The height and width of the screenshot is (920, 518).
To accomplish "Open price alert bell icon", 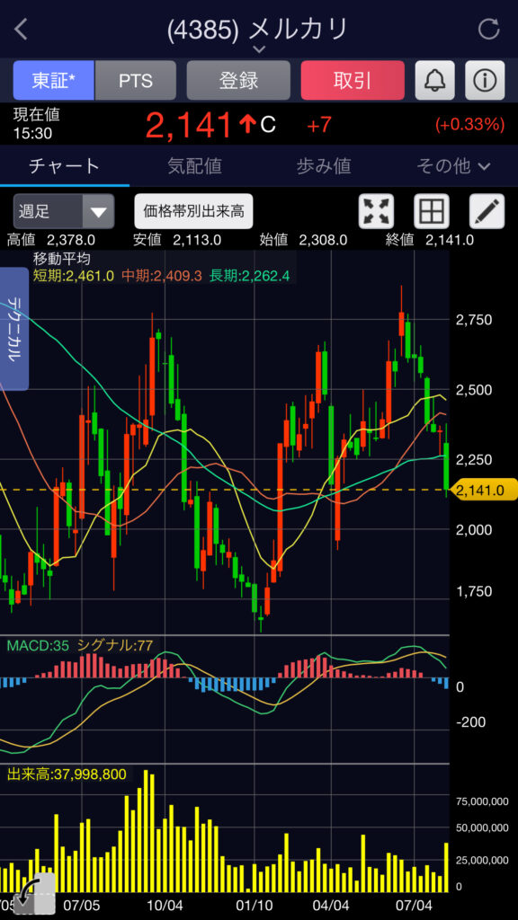I will (434, 80).
